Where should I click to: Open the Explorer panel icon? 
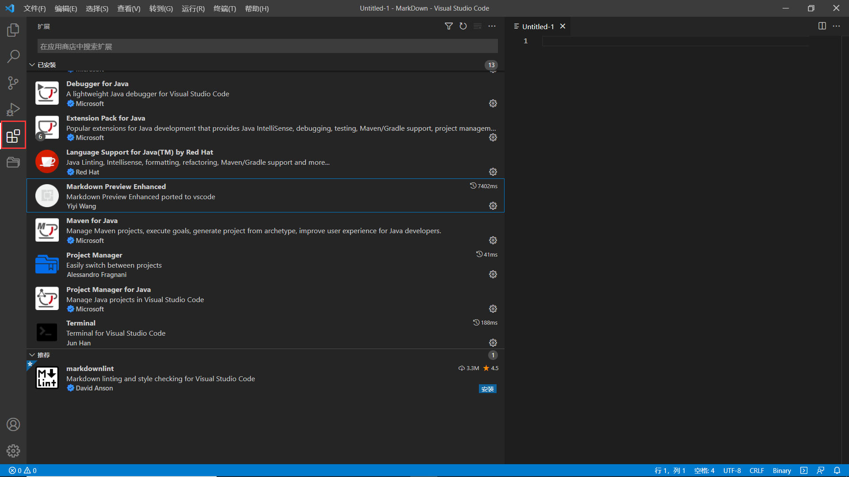pos(13,30)
